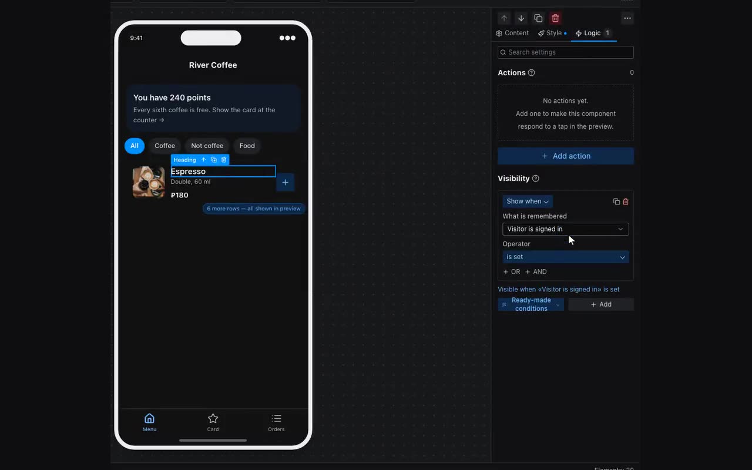Open the Menu tab in the phone's bottom bar

coord(150,422)
